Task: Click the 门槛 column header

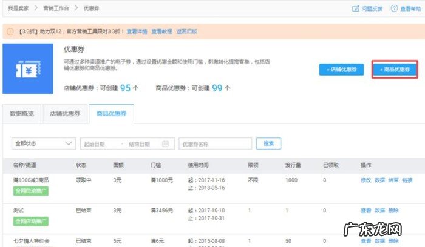Action: (155, 165)
